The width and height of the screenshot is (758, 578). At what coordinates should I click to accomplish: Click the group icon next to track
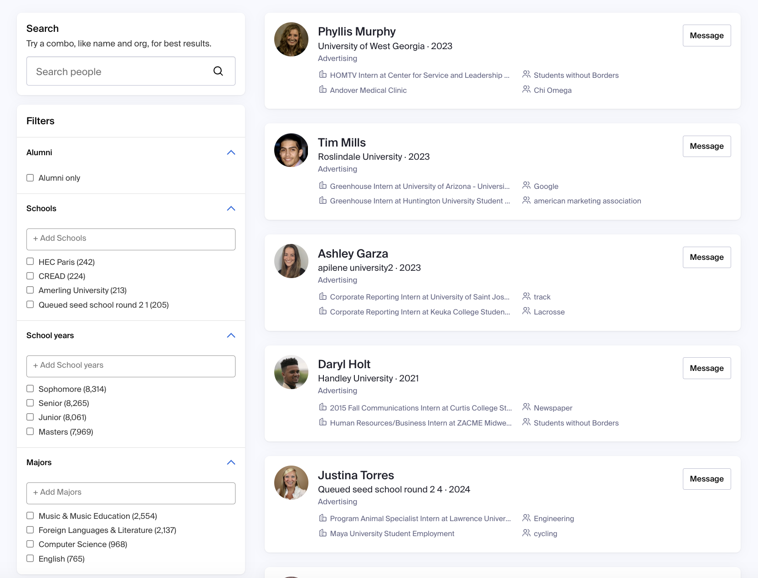click(x=526, y=296)
